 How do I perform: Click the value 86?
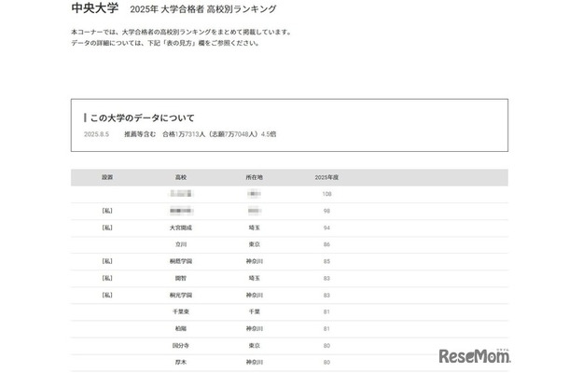pos(326,244)
